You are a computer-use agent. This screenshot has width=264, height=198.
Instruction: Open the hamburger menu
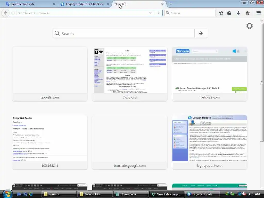[259, 13]
